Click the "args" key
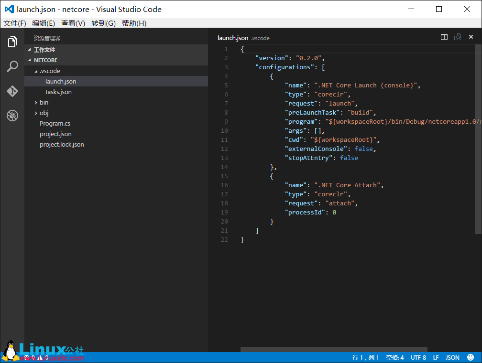482x363 pixels. (296, 131)
